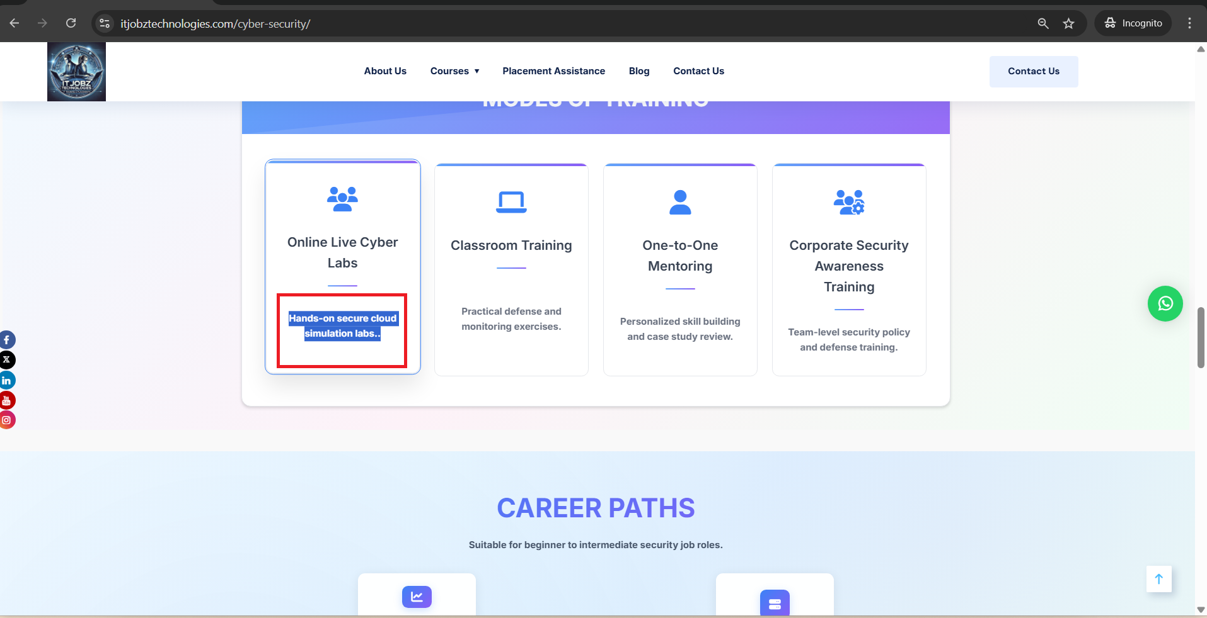Screen dimensions: 1207x618
Task: Click the scroll-to-top arrow button
Action: [1158, 579]
